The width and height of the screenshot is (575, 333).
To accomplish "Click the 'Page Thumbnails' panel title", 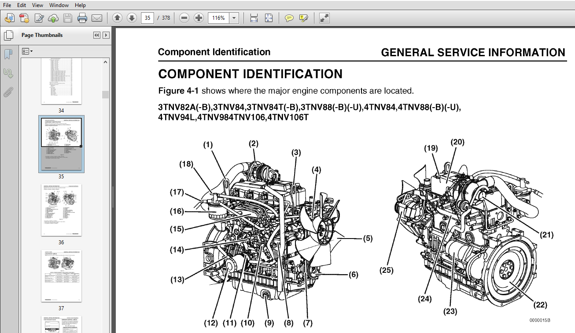I will [42, 35].
